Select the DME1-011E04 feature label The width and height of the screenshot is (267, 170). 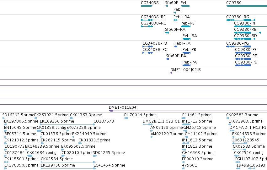tap(122, 107)
